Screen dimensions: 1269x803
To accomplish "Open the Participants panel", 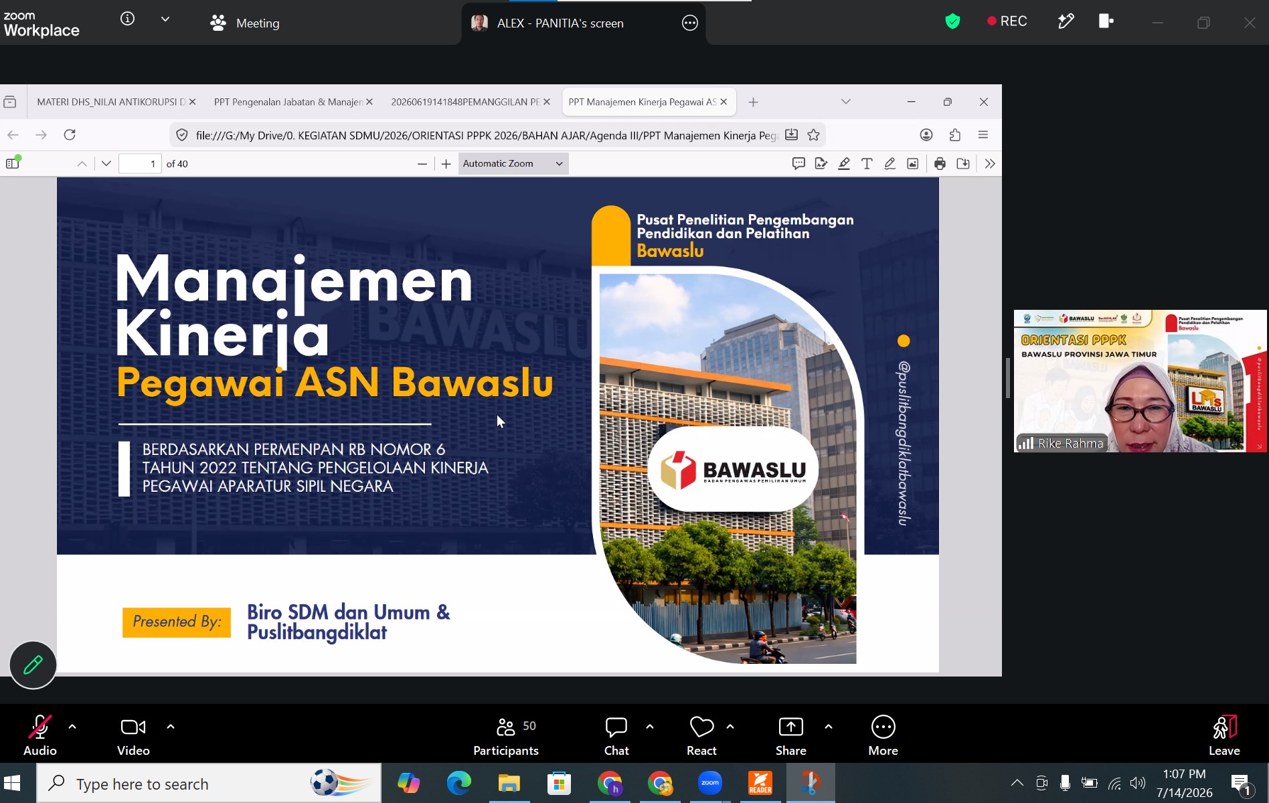I will pyautogui.click(x=506, y=735).
